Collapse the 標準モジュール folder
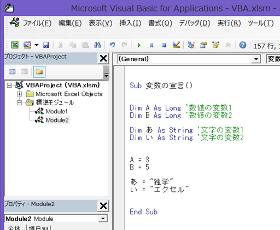The width and height of the screenshot is (280, 230). coord(19,103)
